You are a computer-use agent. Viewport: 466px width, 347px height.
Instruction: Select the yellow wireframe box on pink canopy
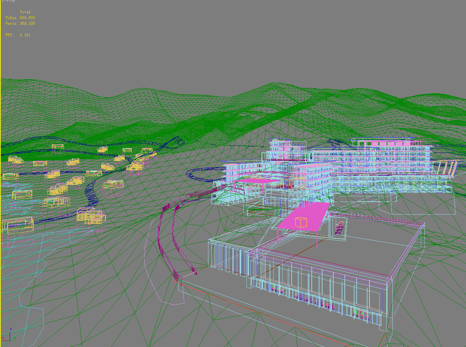pos(301,222)
